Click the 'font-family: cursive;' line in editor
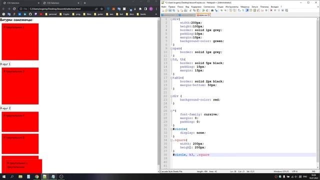Viewport: 320px width, 180px height. [199, 114]
